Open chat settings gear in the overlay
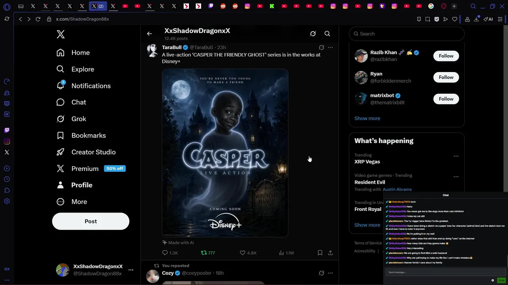The height and width of the screenshot is (285, 508). [x=493, y=280]
